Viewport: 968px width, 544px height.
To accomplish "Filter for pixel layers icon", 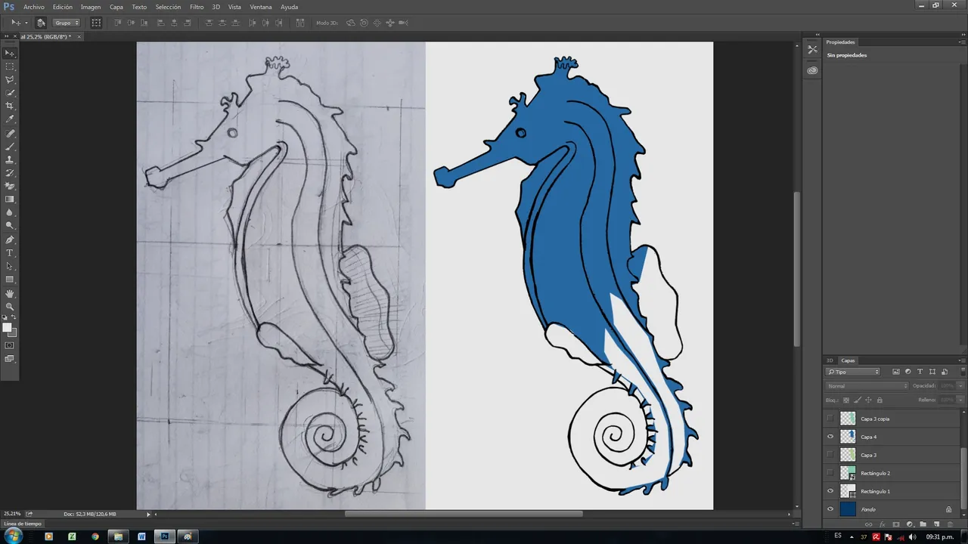I will coord(896,372).
